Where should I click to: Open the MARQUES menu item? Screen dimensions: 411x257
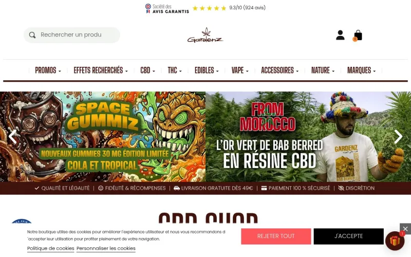click(x=362, y=70)
